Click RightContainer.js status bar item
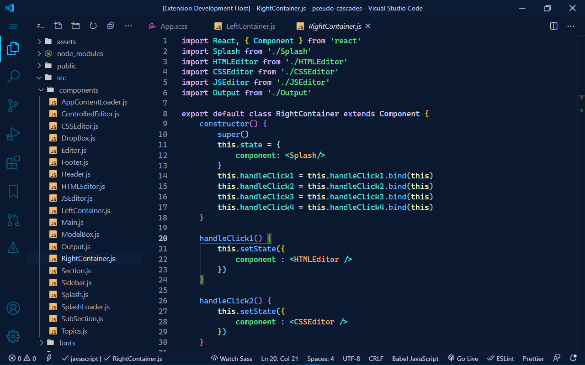 pyautogui.click(x=133, y=359)
